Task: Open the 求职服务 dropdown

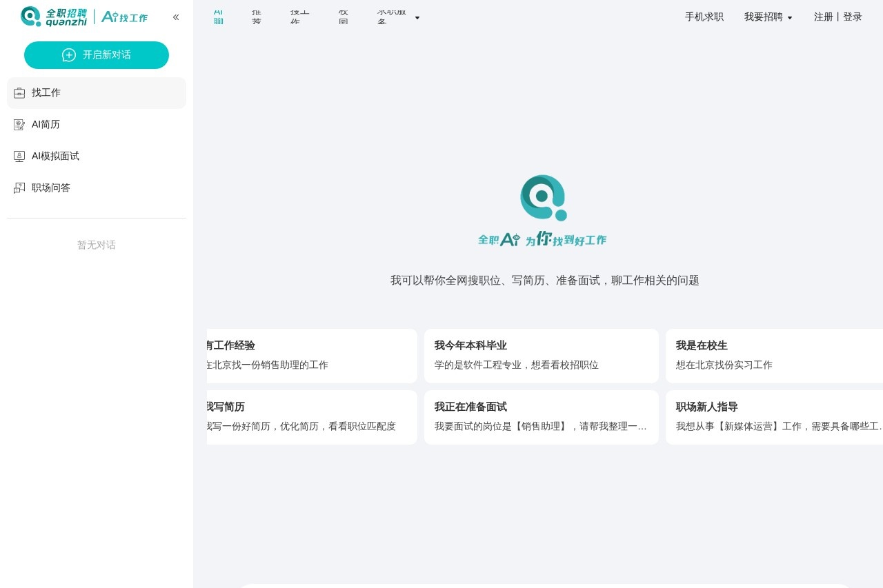Action: pos(399,17)
